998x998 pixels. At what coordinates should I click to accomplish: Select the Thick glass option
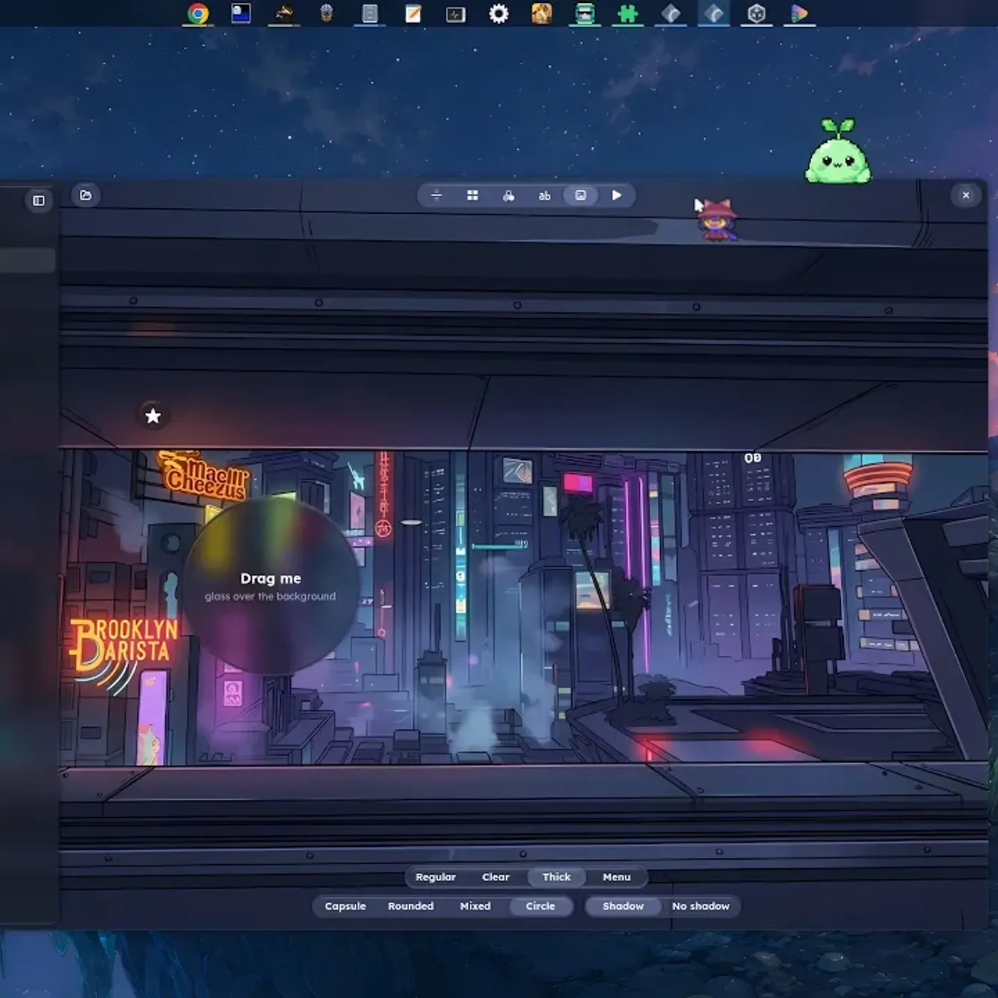coord(556,877)
